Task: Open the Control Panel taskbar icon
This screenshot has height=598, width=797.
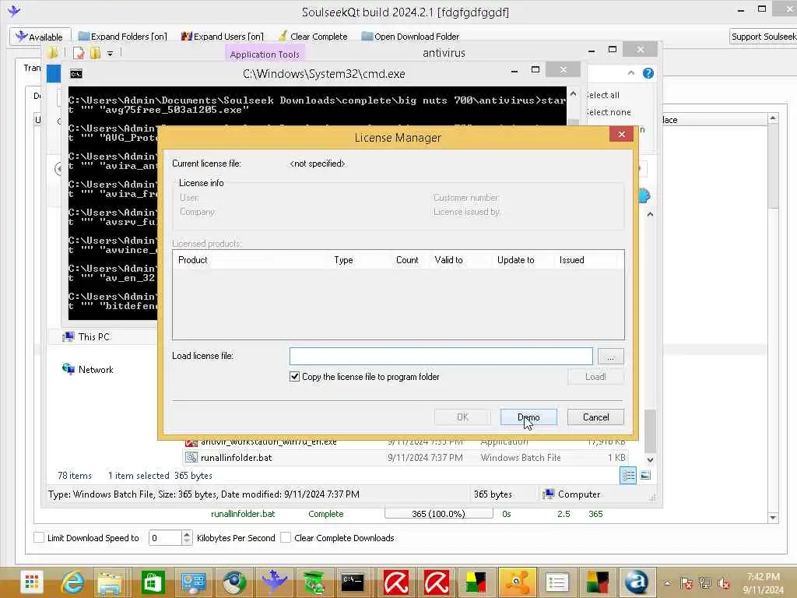Action: (193, 582)
